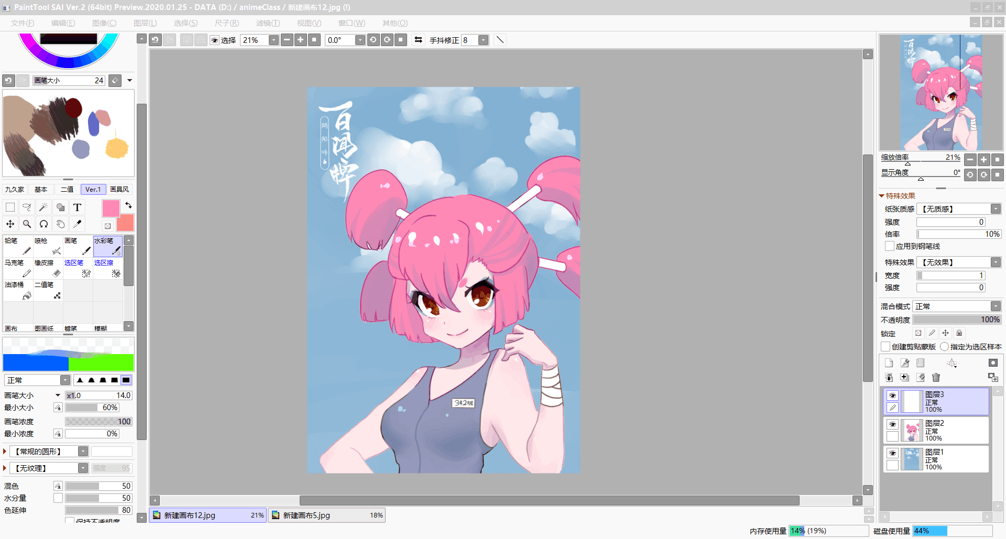Image resolution: width=1006 pixels, height=539 pixels.
Task: Open 无纹理 brush texture dropdown
Action: (x=83, y=468)
